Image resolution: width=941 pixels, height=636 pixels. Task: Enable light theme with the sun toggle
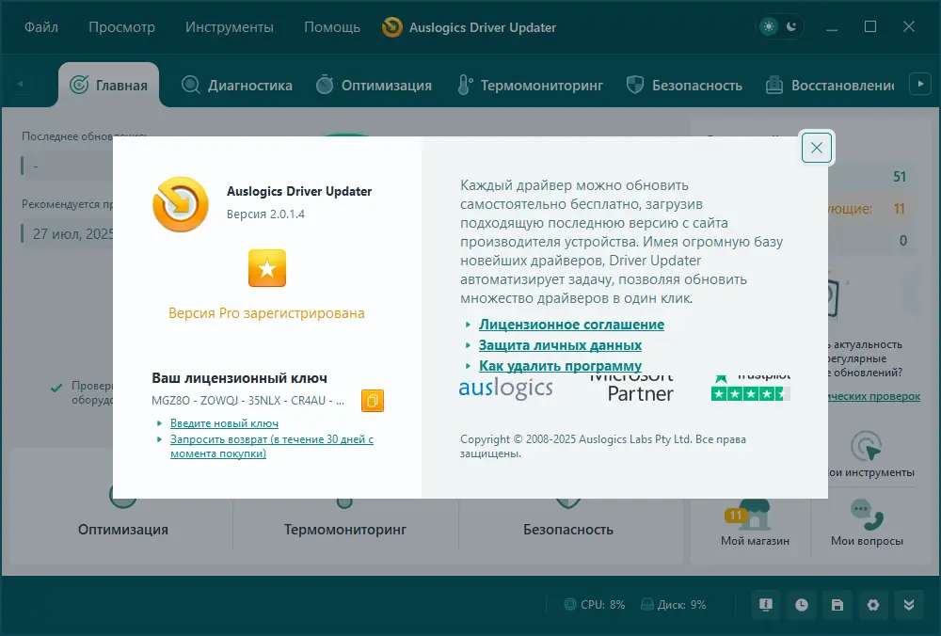pyautogui.click(x=769, y=27)
